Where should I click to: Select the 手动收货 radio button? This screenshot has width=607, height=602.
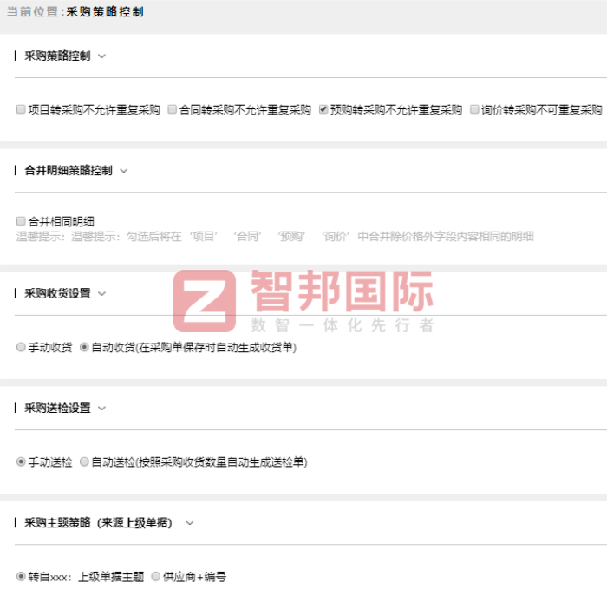coord(22,347)
